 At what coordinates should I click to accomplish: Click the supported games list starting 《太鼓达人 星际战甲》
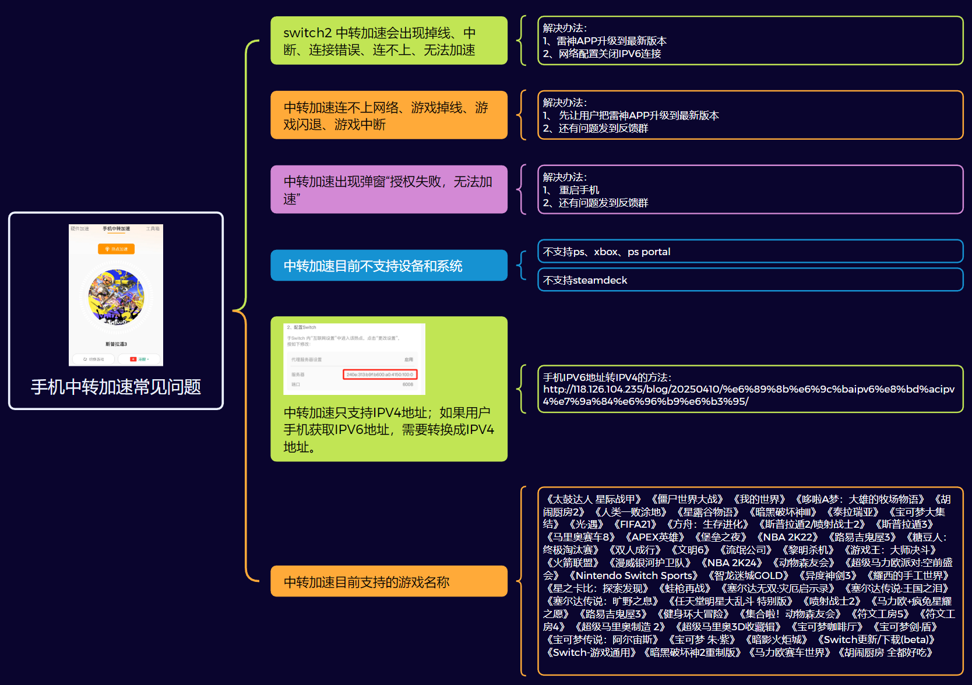click(750, 581)
